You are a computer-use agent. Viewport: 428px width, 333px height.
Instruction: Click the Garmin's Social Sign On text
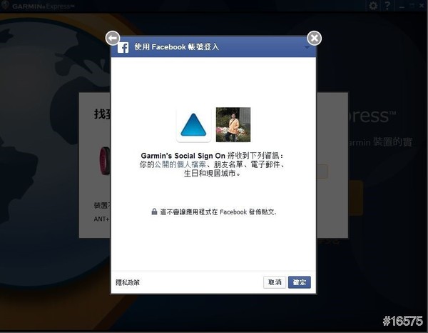pyautogui.click(x=183, y=156)
